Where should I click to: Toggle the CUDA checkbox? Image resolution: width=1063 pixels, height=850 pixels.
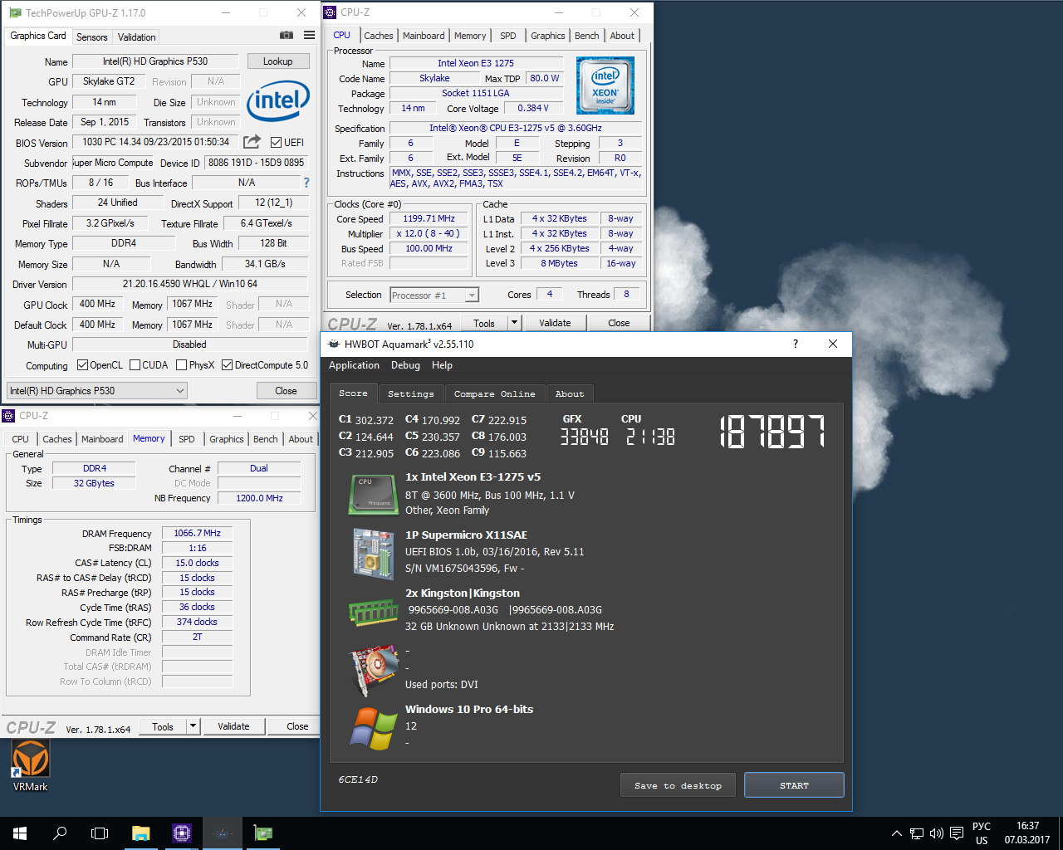[x=134, y=365]
